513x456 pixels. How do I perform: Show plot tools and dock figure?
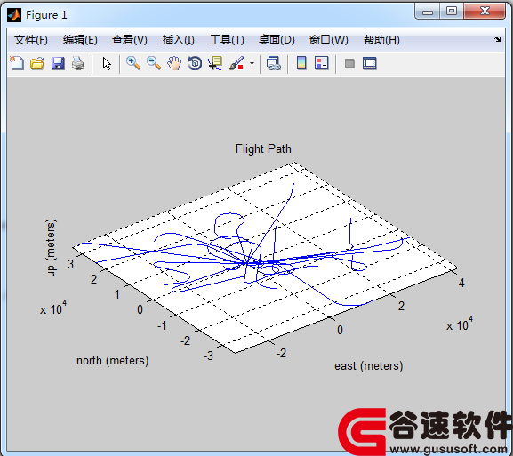(x=370, y=63)
